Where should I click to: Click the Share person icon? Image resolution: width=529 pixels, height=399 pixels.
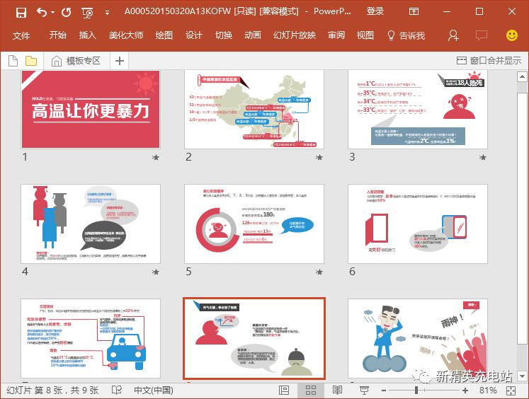[453, 35]
